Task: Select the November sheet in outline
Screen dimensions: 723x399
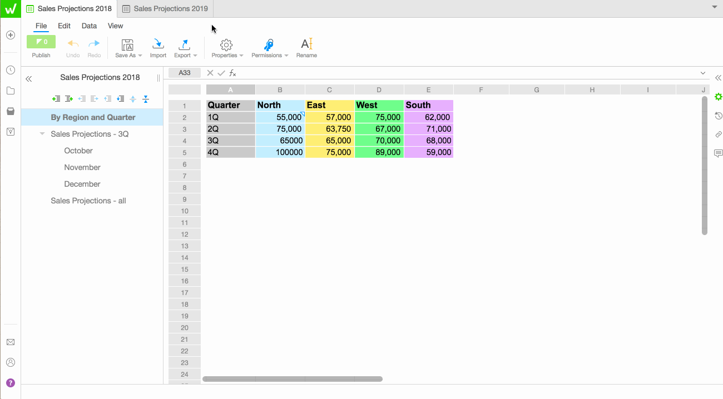Action: (82, 167)
